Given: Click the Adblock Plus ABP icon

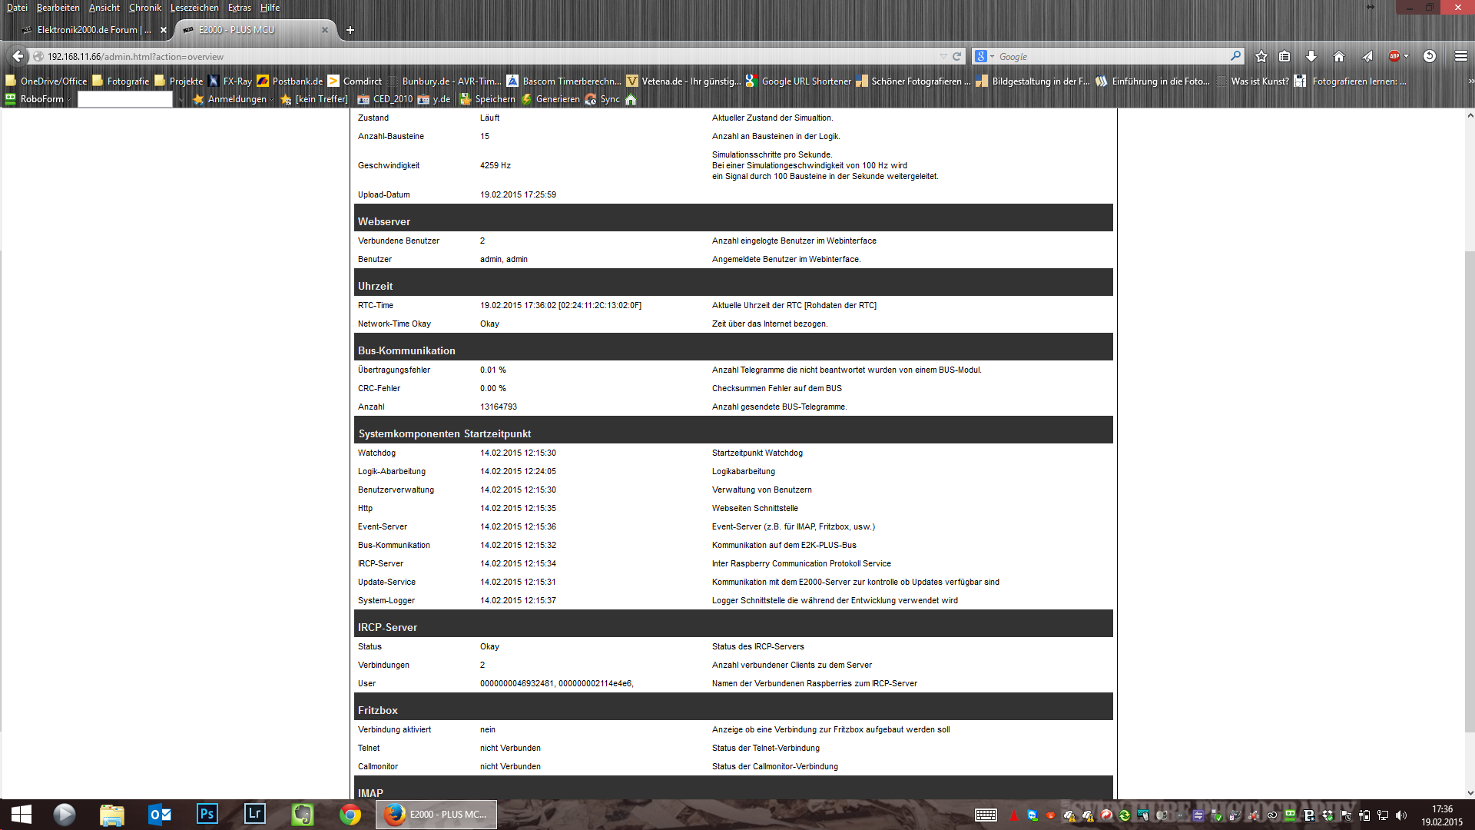Looking at the screenshot, I should (1394, 56).
